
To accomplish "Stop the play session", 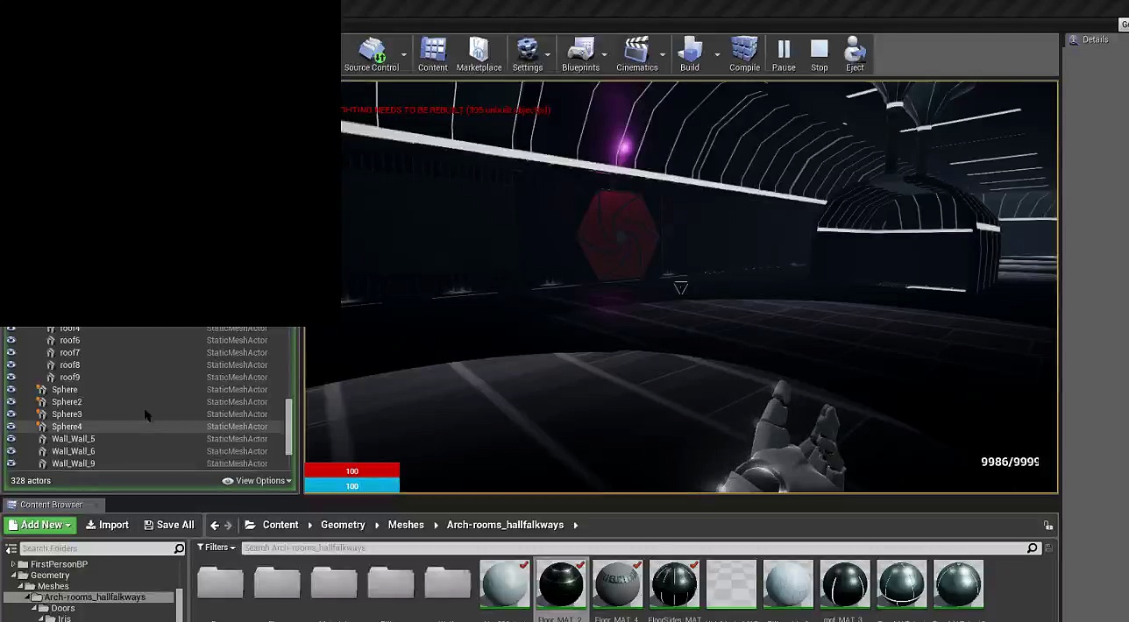I will [x=819, y=54].
